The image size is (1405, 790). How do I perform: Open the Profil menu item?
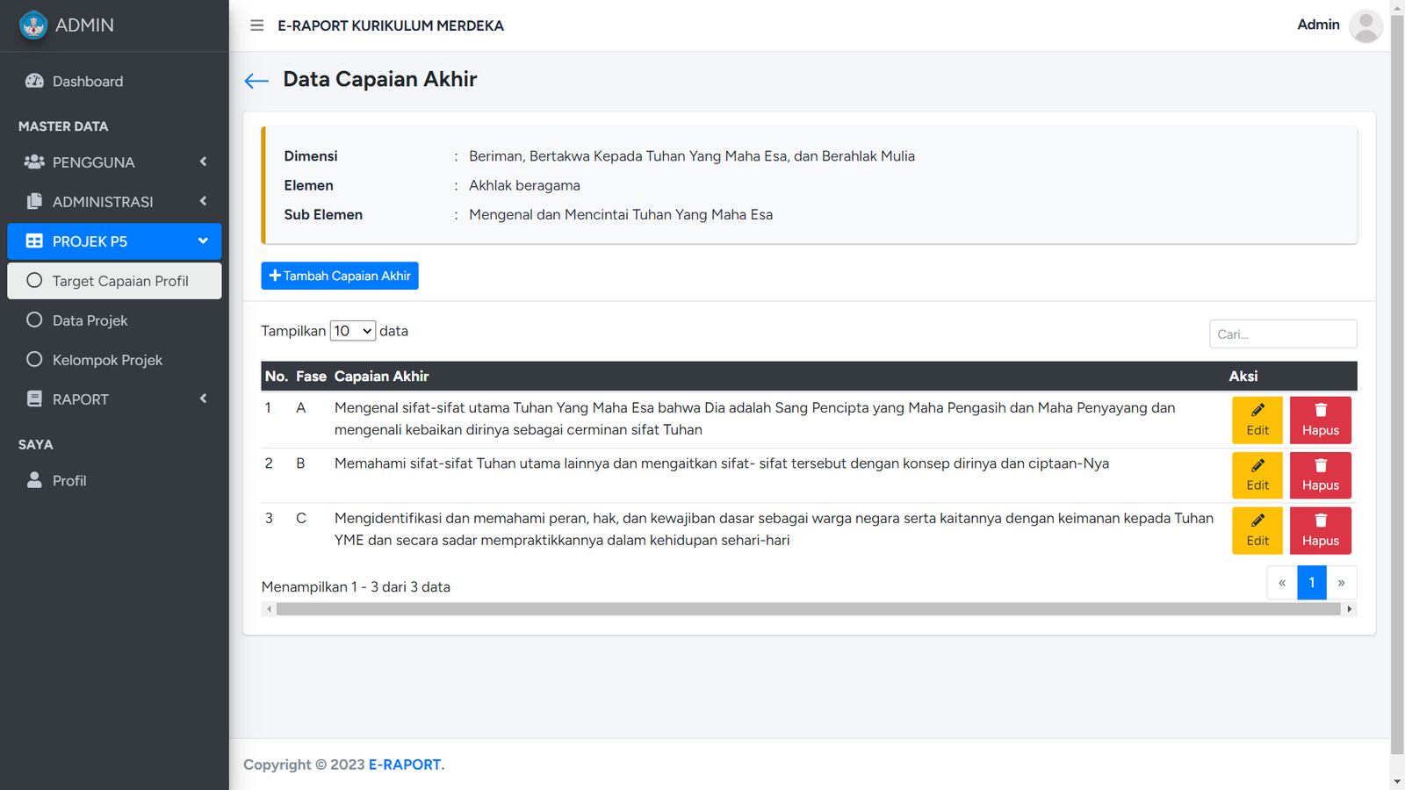68,481
